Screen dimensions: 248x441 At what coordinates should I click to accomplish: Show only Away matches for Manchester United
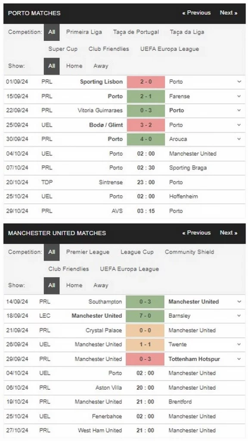[101, 285]
